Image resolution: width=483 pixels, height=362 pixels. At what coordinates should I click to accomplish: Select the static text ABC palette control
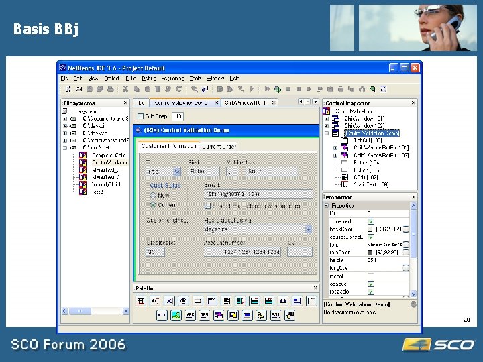tap(141, 301)
